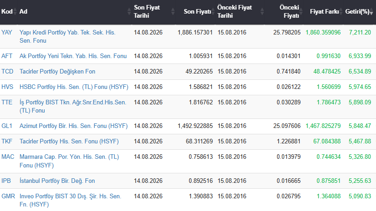Select last price 1.390883
The image size is (376, 211).
(201, 196)
